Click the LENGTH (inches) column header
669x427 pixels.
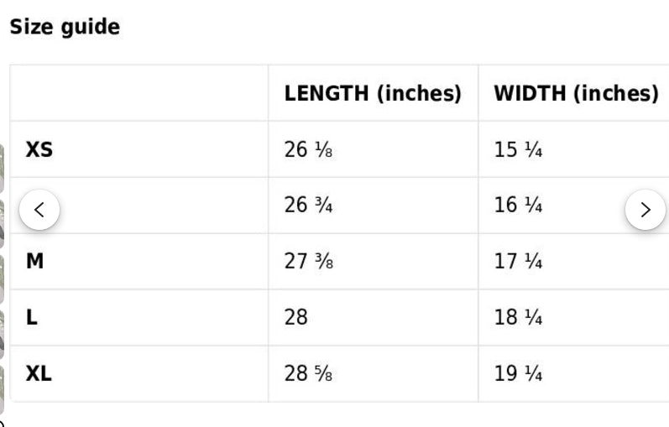[373, 93]
